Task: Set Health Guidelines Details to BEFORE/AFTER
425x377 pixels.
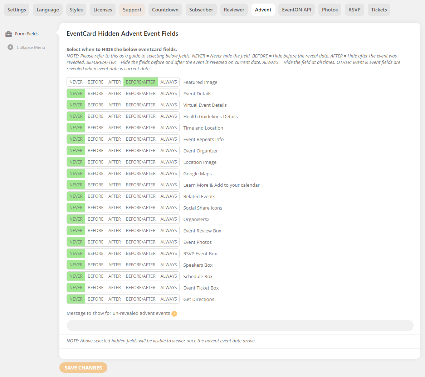Action: (x=141, y=116)
